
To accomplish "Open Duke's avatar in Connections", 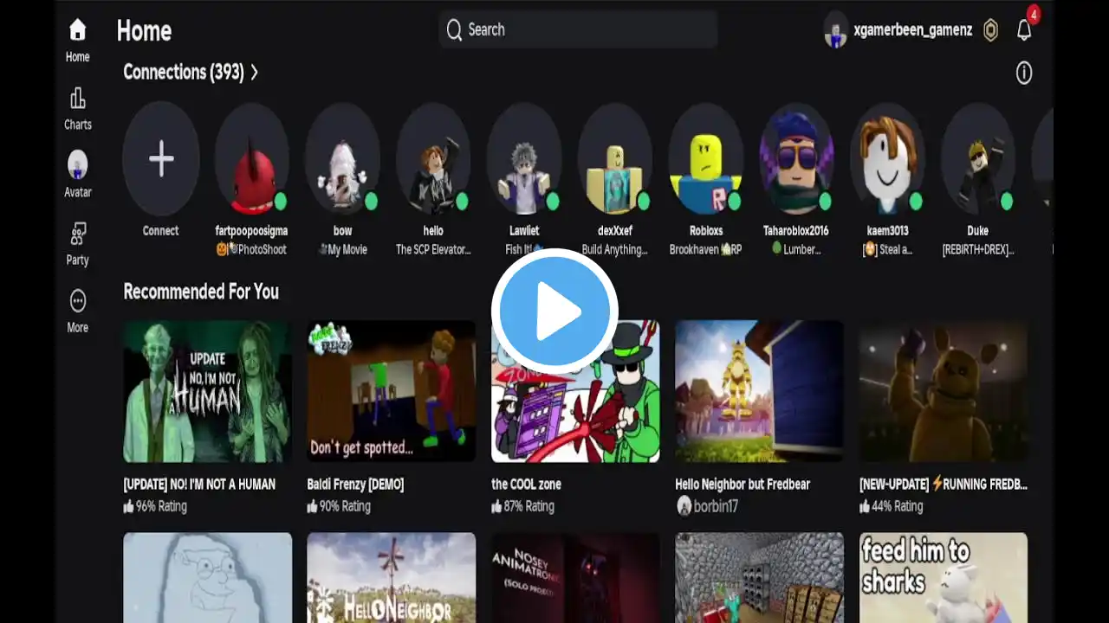I will pyautogui.click(x=978, y=158).
